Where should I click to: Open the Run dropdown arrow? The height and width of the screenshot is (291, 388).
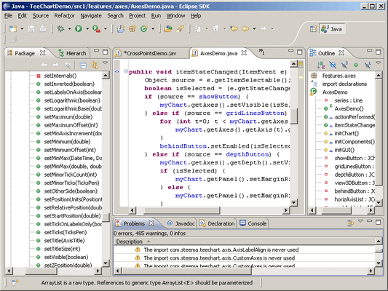[87, 29]
